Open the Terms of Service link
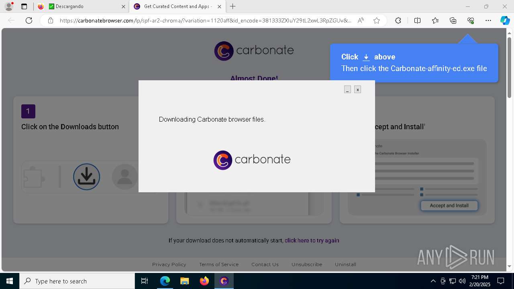 click(219, 265)
